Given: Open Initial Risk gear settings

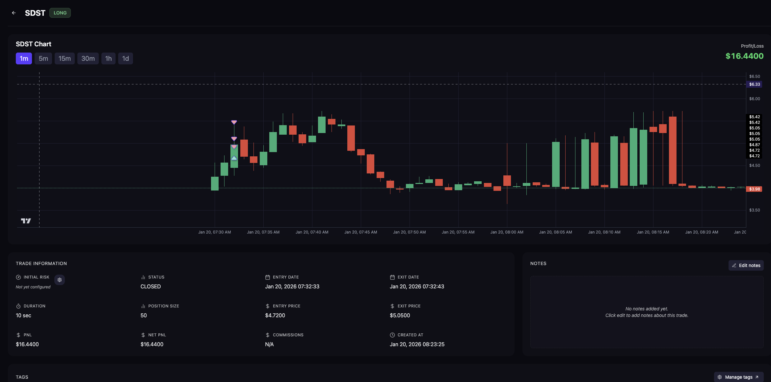Looking at the screenshot, I should [x=60, y=280].
